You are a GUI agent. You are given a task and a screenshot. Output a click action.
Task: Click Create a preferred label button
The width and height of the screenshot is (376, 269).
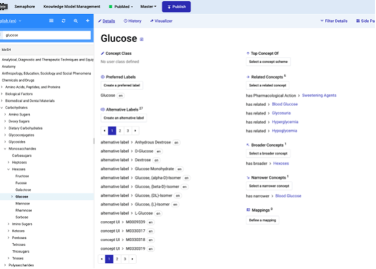(x=122, y=85)
